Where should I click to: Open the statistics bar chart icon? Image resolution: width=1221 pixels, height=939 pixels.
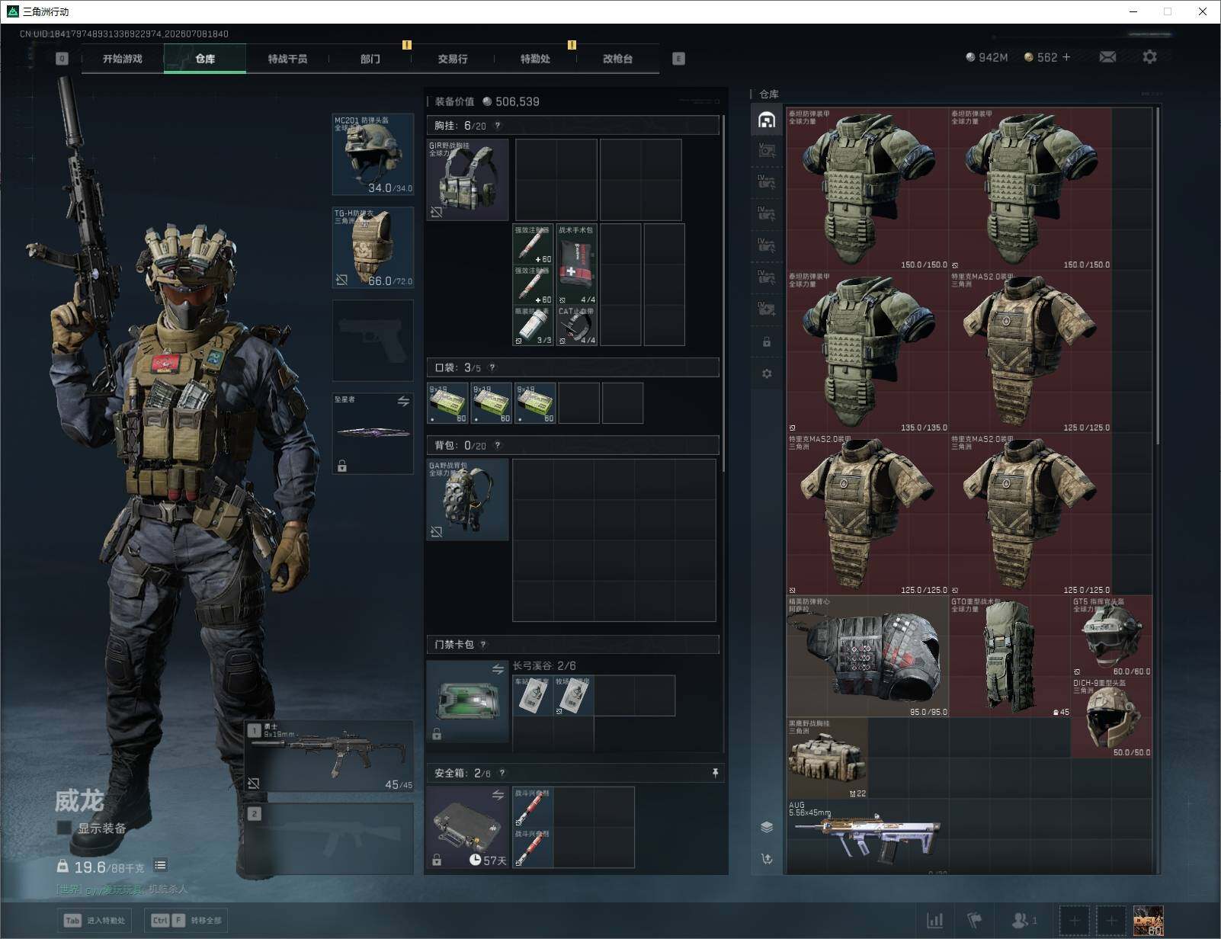point(934,921)
